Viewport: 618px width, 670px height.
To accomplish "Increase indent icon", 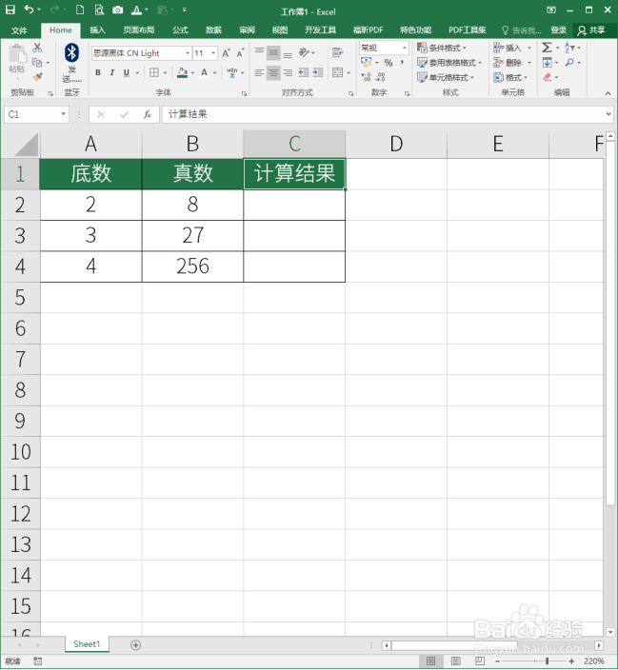I will (318, 72).
